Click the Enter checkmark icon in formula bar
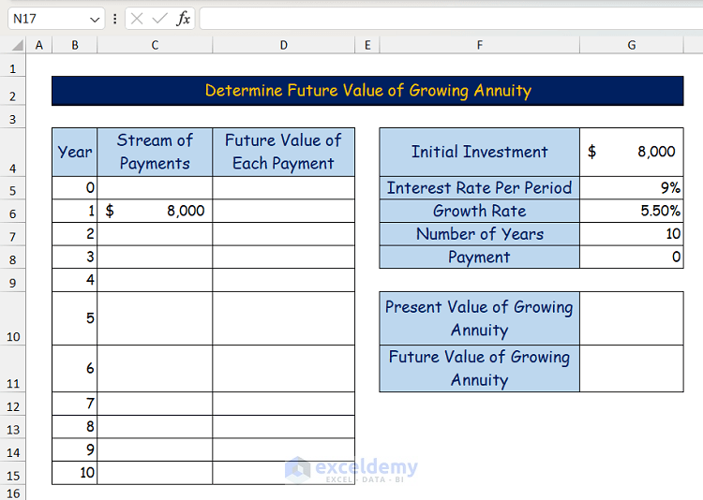This screenshot has width=703, height=500. click(x=159, y=19)
